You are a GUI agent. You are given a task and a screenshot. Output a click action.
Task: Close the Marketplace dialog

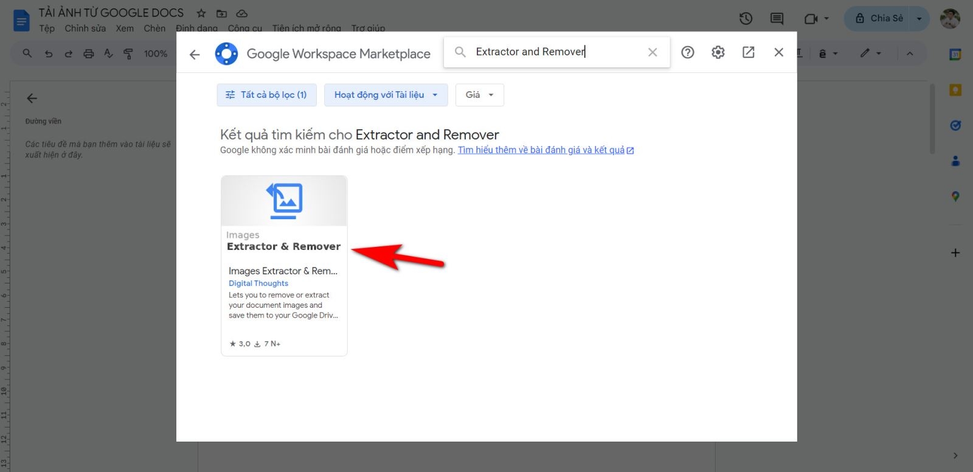(778, 52)
